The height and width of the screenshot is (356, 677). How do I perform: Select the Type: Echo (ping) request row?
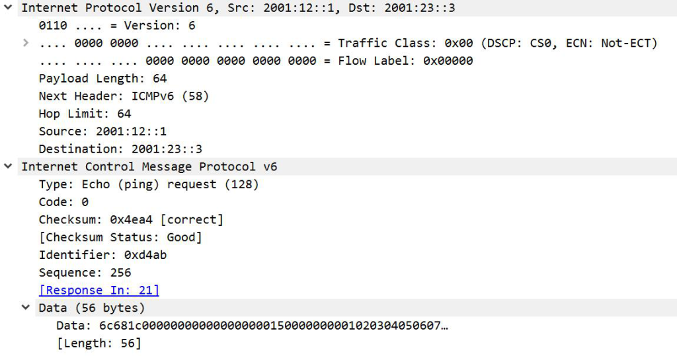149,184
